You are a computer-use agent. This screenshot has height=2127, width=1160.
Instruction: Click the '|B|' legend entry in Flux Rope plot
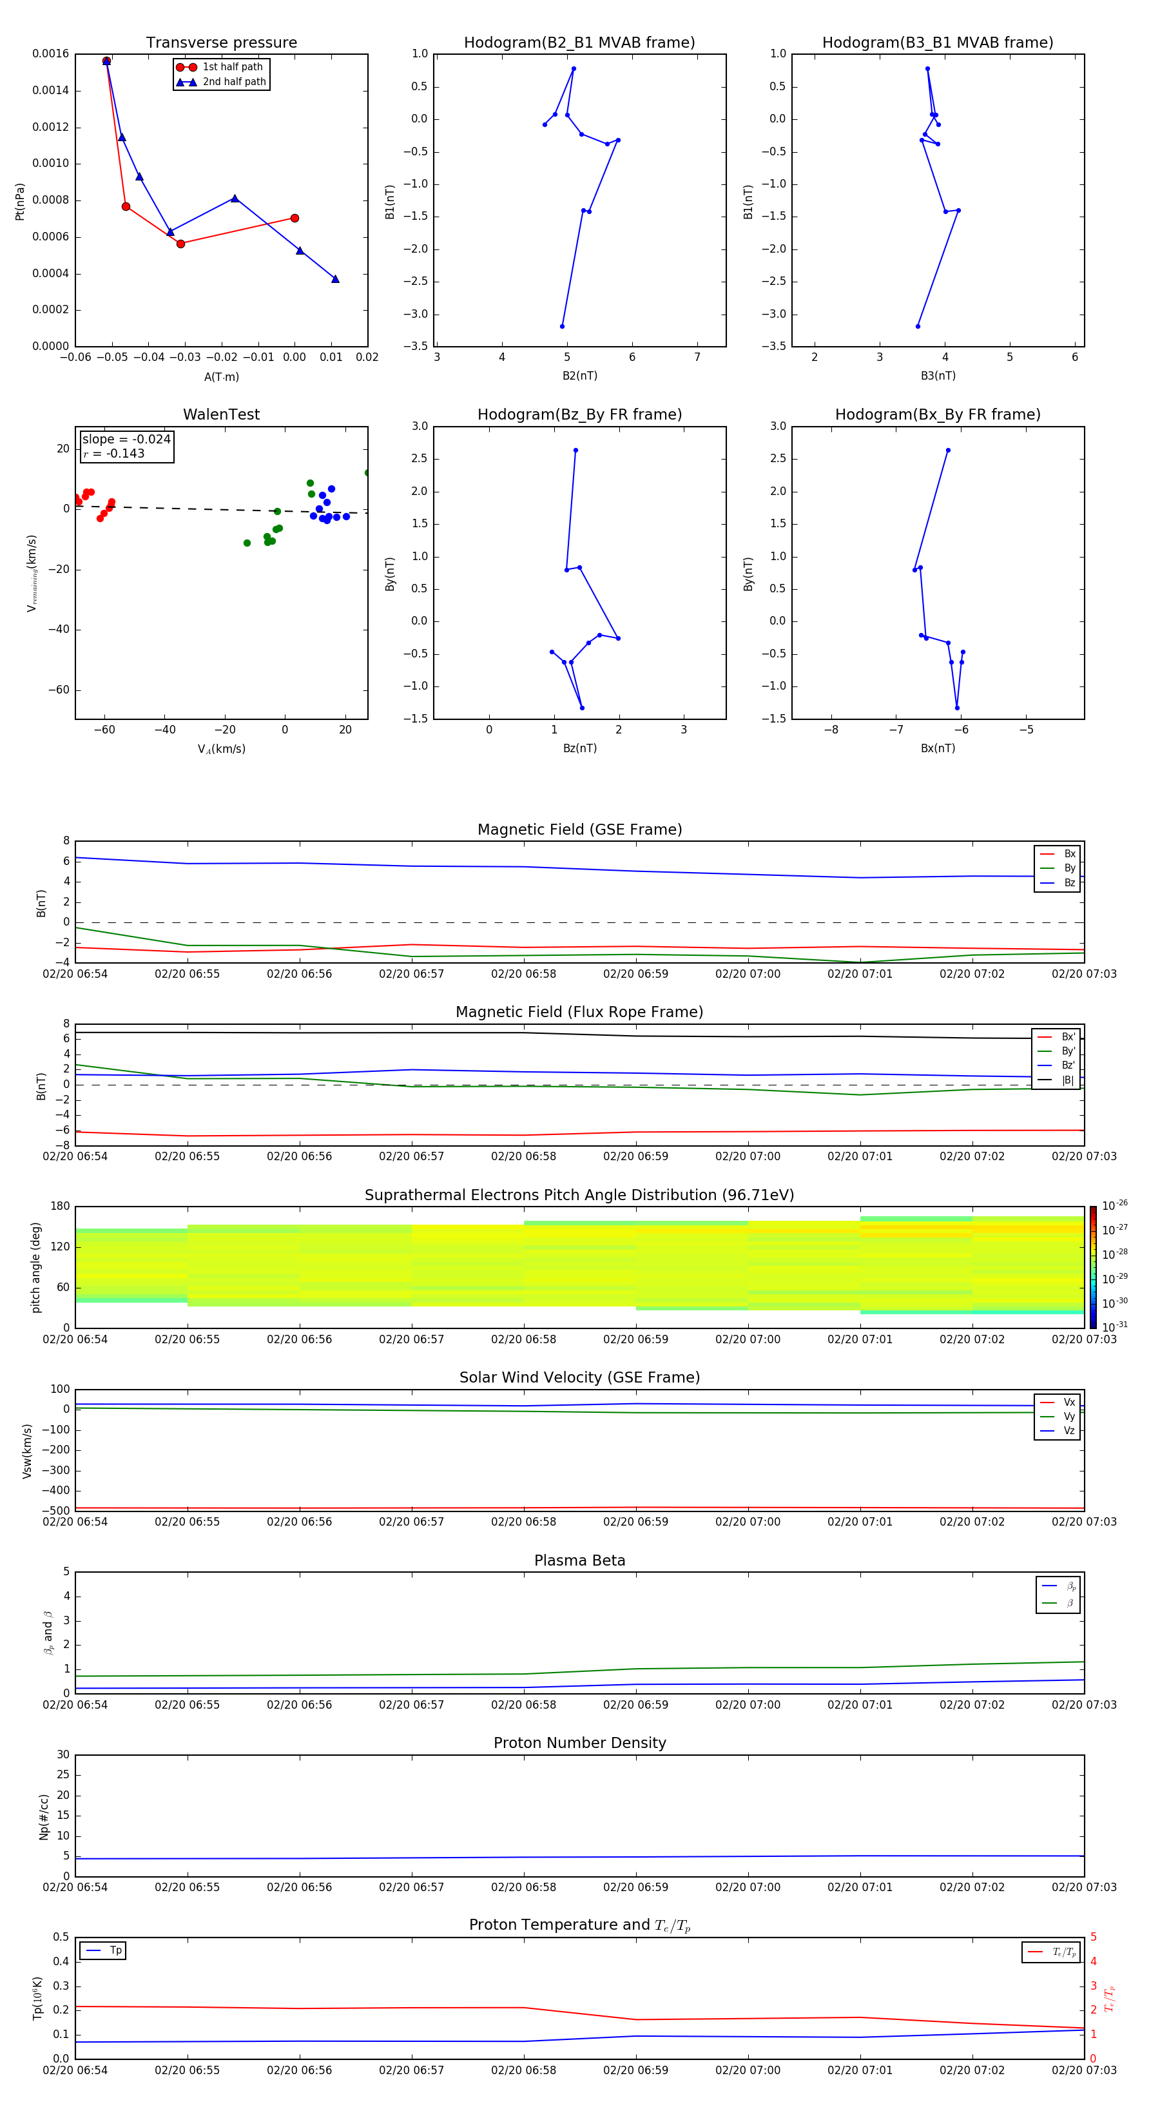[x=1057, y=1080]
